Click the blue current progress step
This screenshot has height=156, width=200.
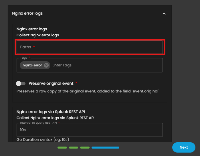[x=105, y=148]
